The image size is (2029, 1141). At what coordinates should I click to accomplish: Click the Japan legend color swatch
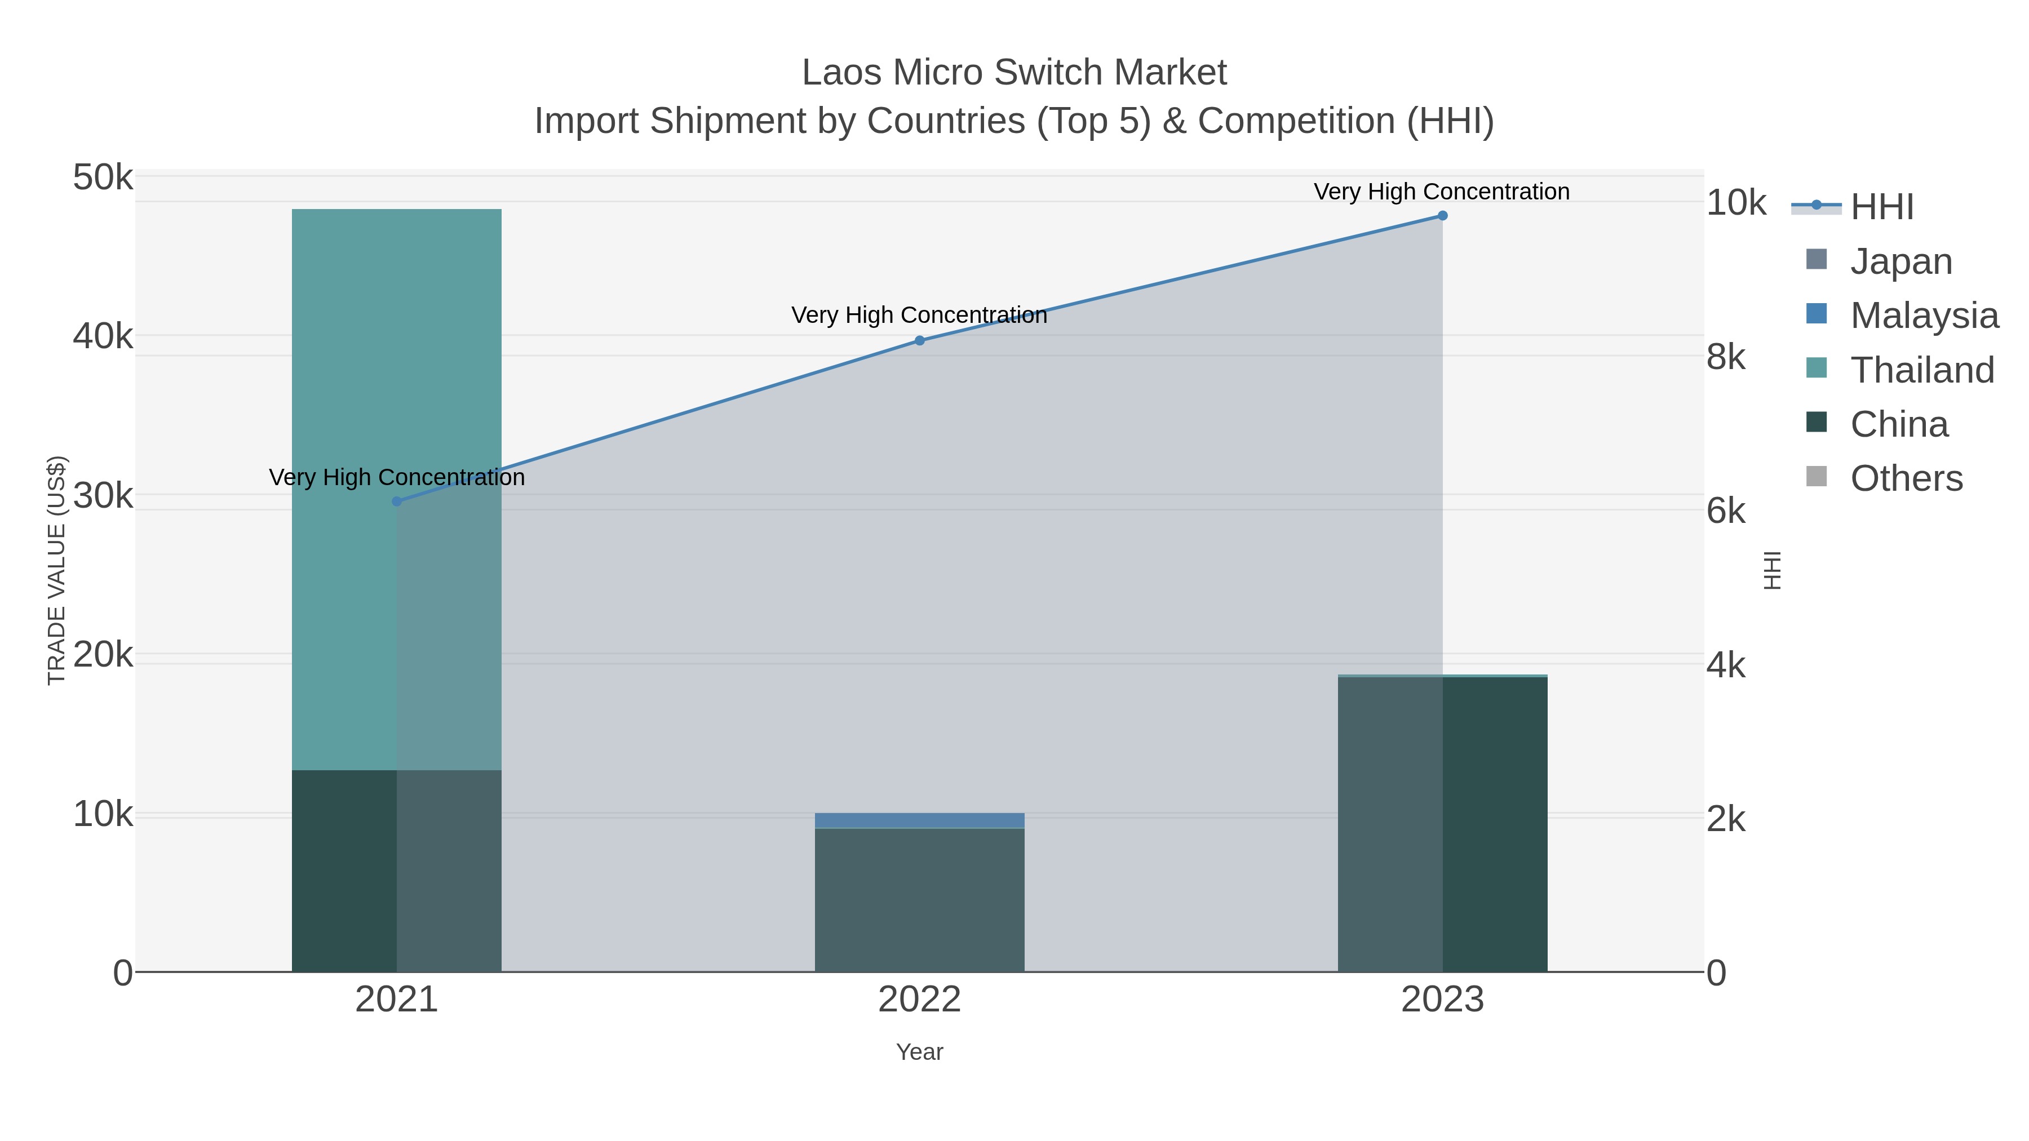(x=1817, y=259)
